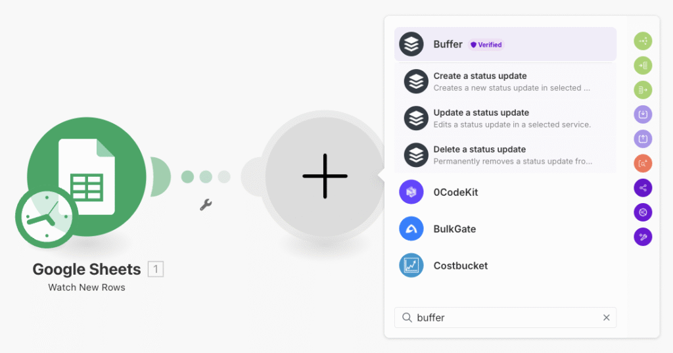Click the large plus add-module circle
The image size is (673, 353).
(x=325, y=176)
